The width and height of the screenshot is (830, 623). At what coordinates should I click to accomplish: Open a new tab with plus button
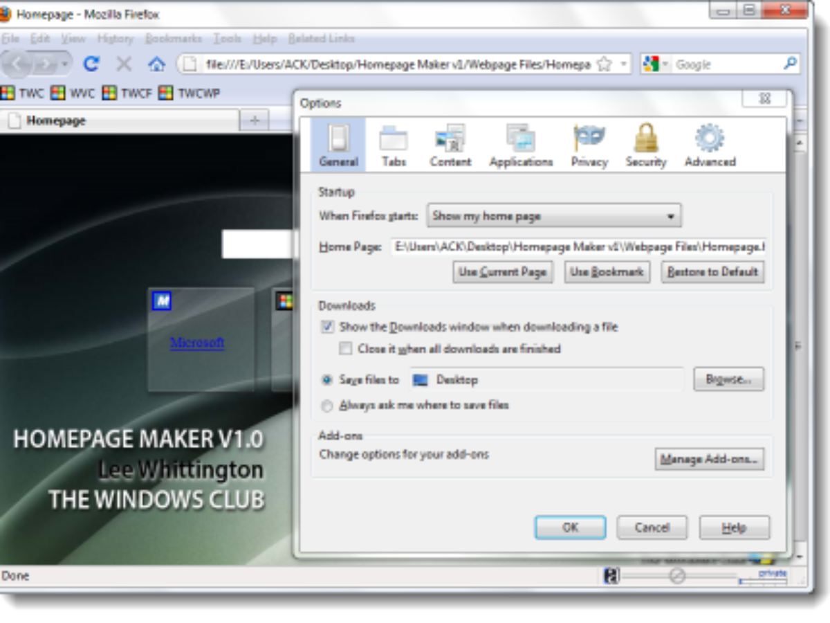255,120
